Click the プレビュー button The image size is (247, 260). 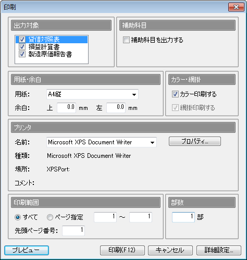[x=27, y=250]
